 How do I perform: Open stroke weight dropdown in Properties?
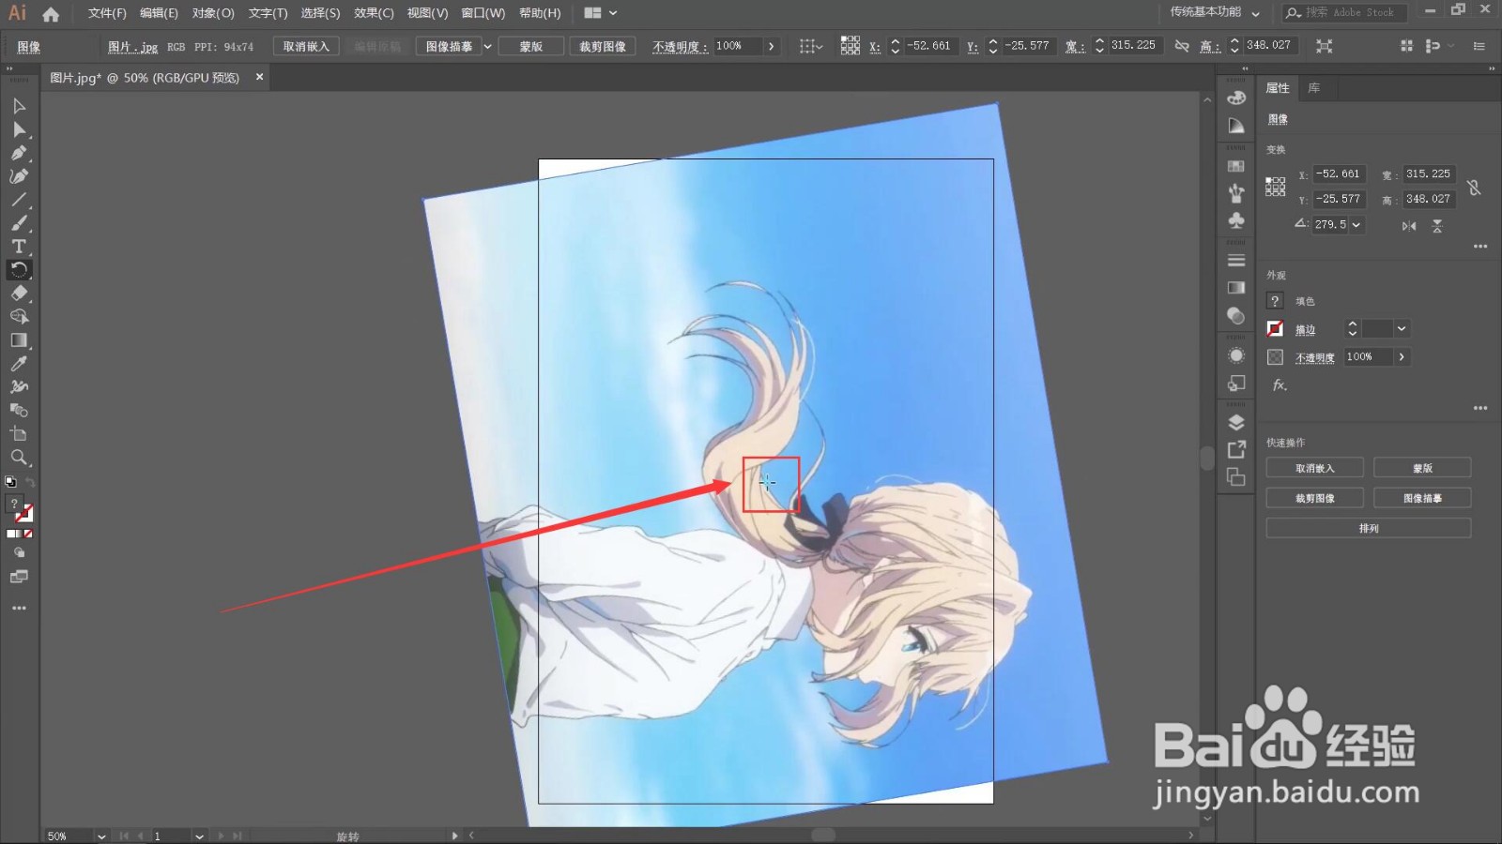coord(1402,328)
